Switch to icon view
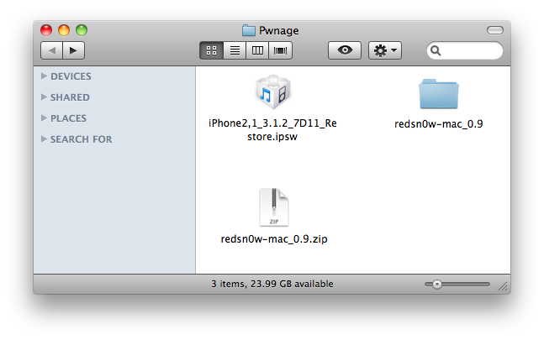This screenshot has height=340, width=544. click(x=211, y=50)
